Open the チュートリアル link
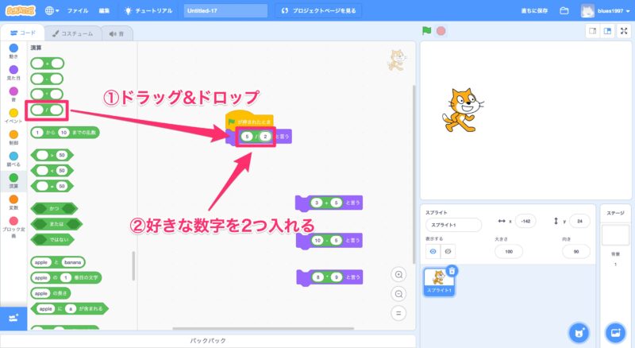This screenshot has height=348, width=635. (151, 11)
